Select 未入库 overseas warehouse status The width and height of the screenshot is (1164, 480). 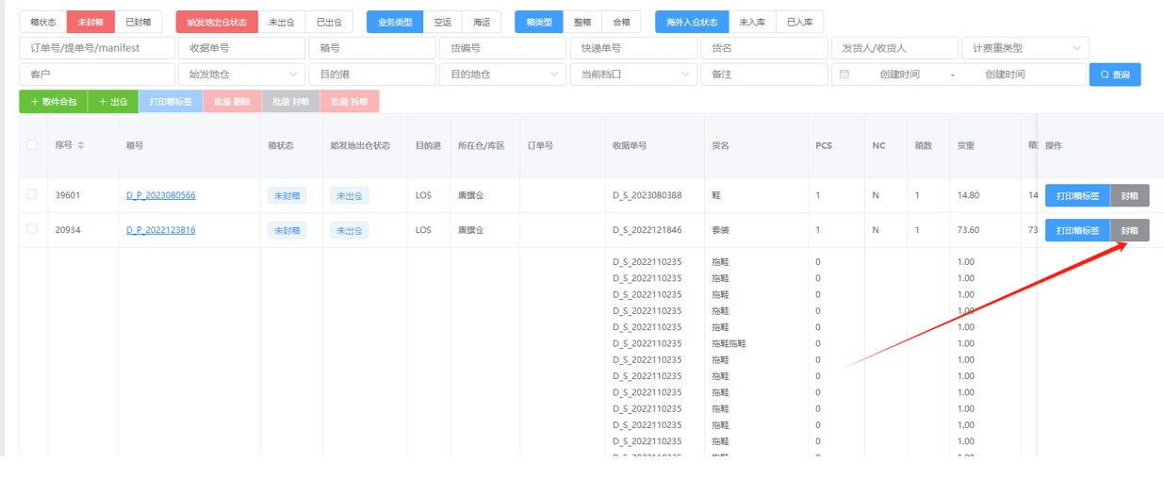point(752,22)
